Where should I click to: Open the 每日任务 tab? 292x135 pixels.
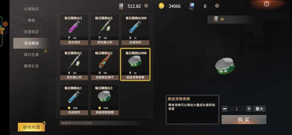31,54
